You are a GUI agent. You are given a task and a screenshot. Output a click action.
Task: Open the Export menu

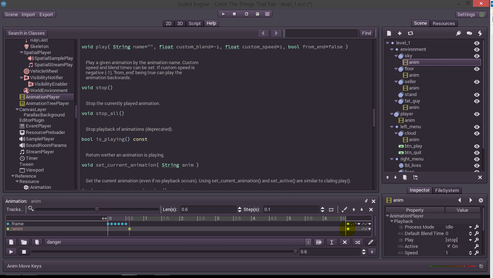pyautogui.click(x=46, y=14)
